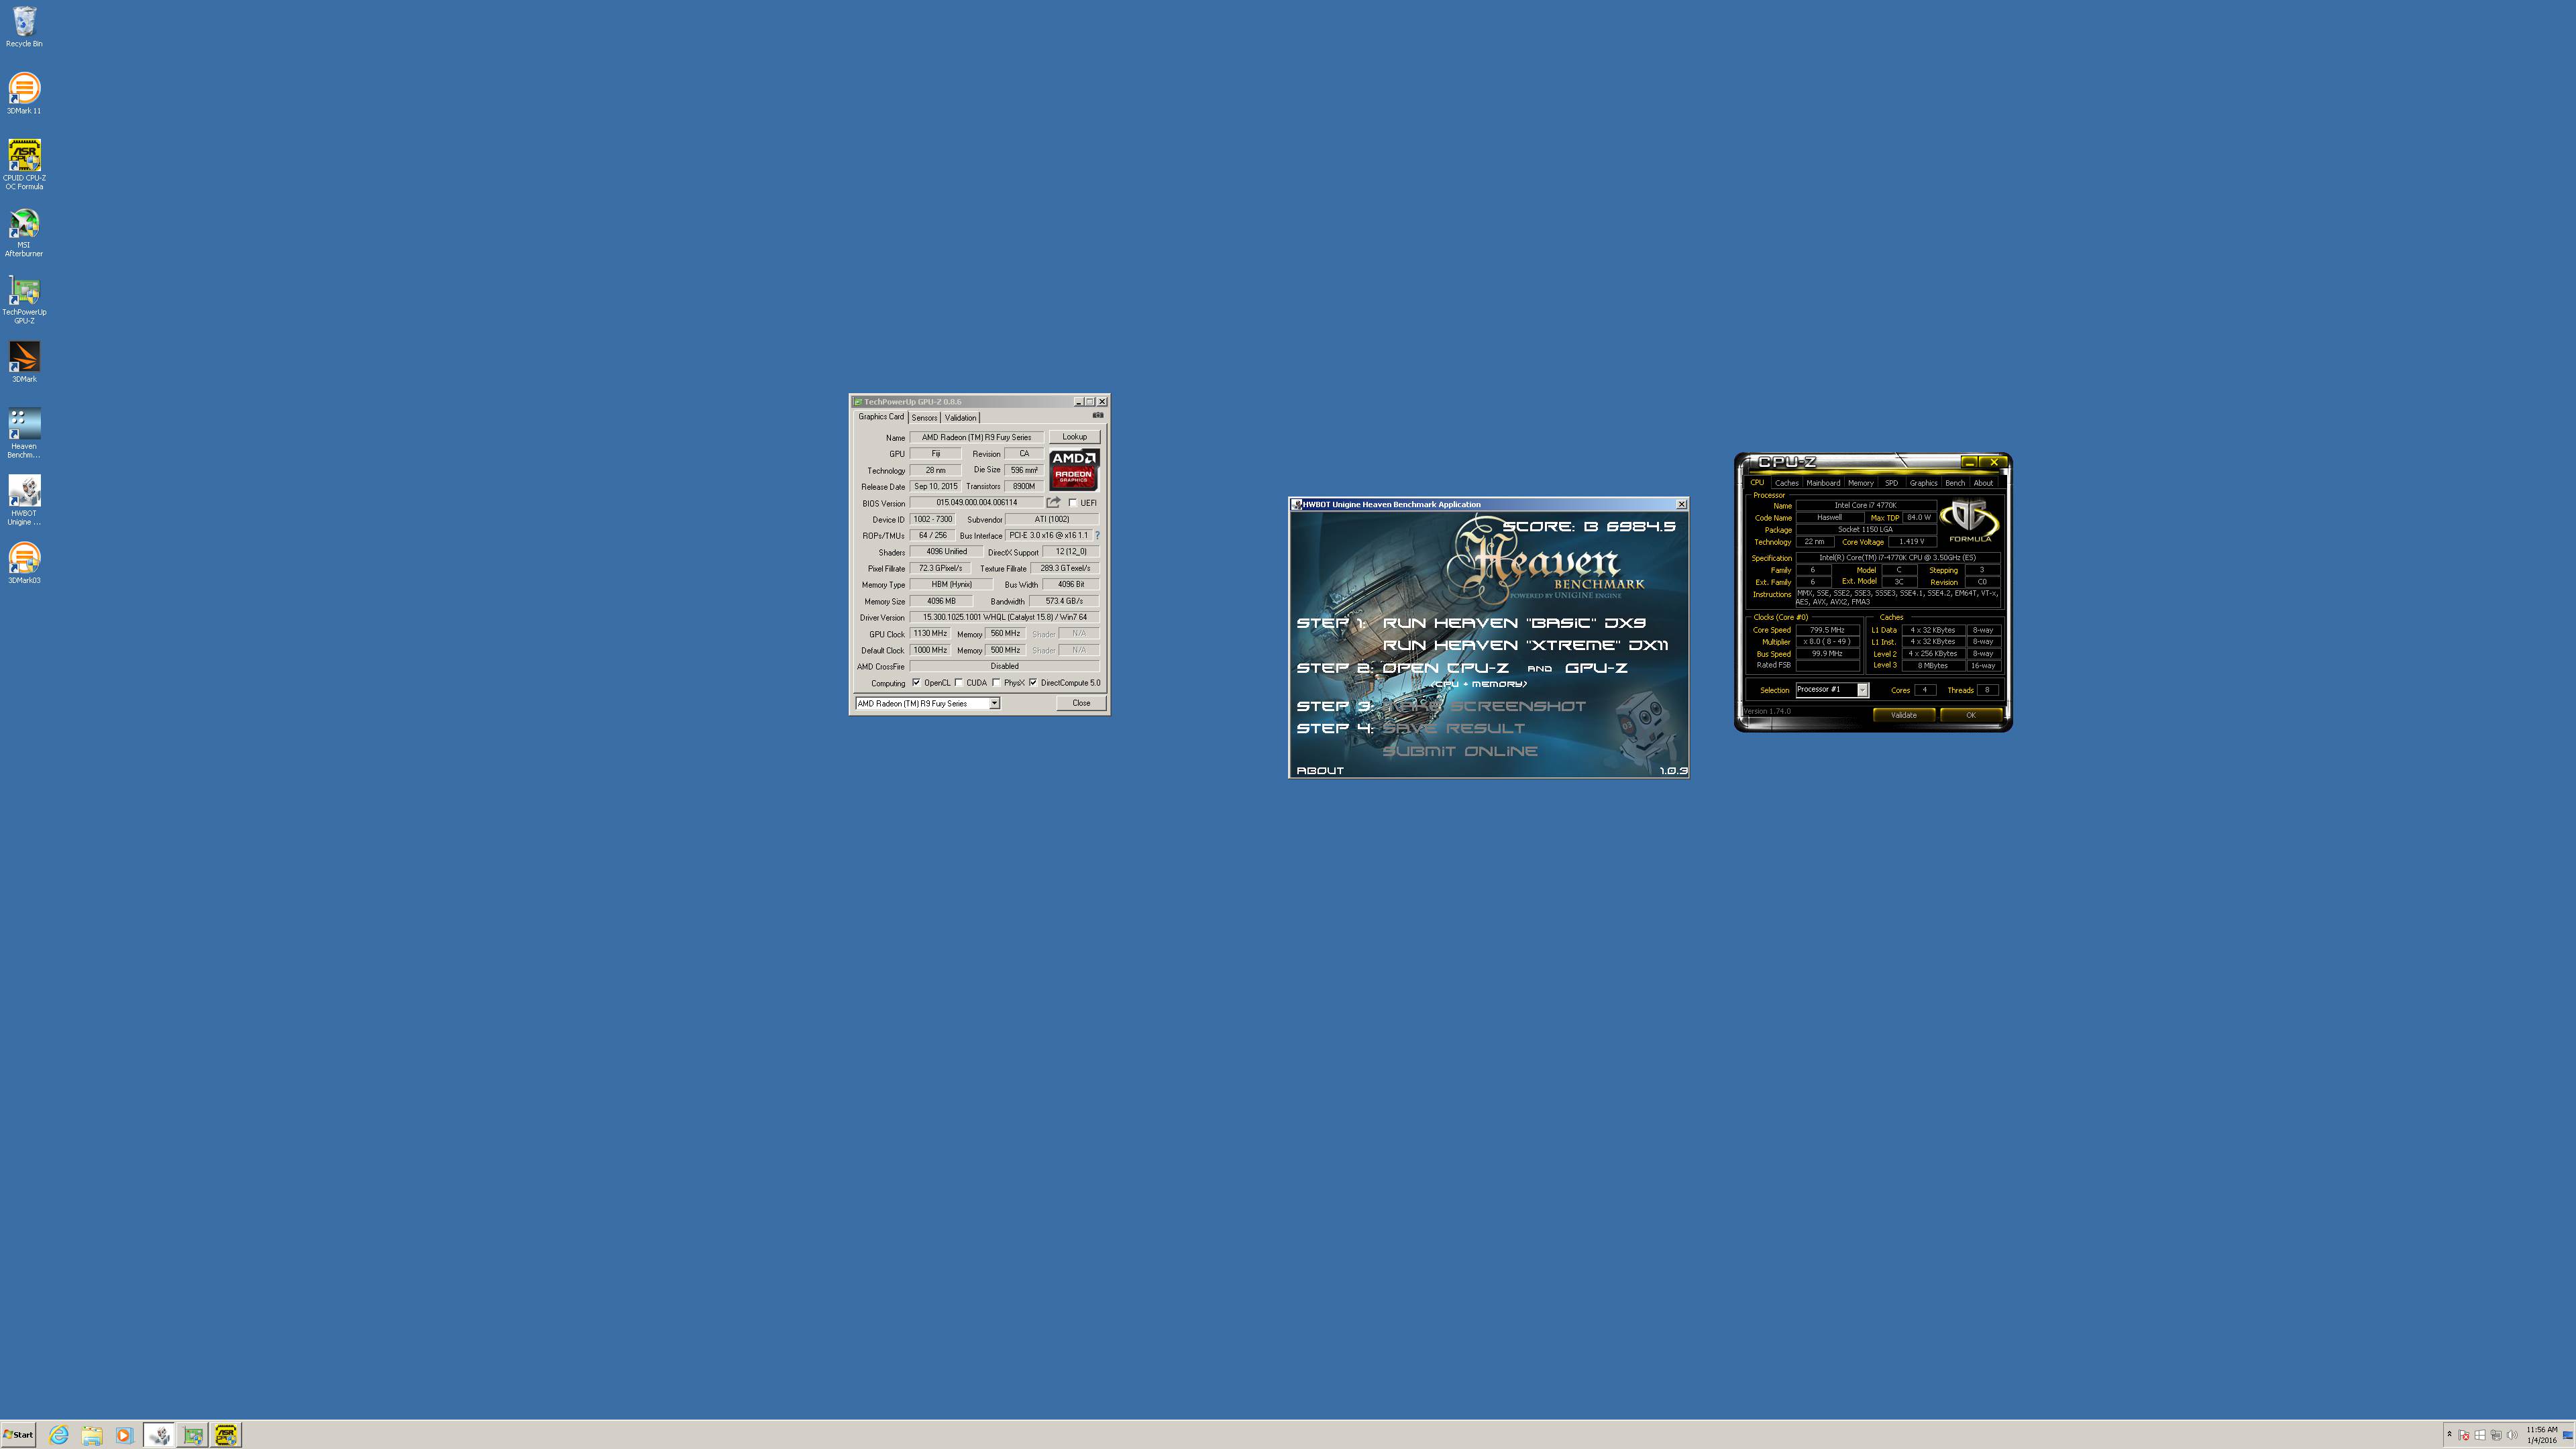The image size is (2576, 1449).
Task: Toggle the OpenCL checkbox
Action: tap(916, 683)
